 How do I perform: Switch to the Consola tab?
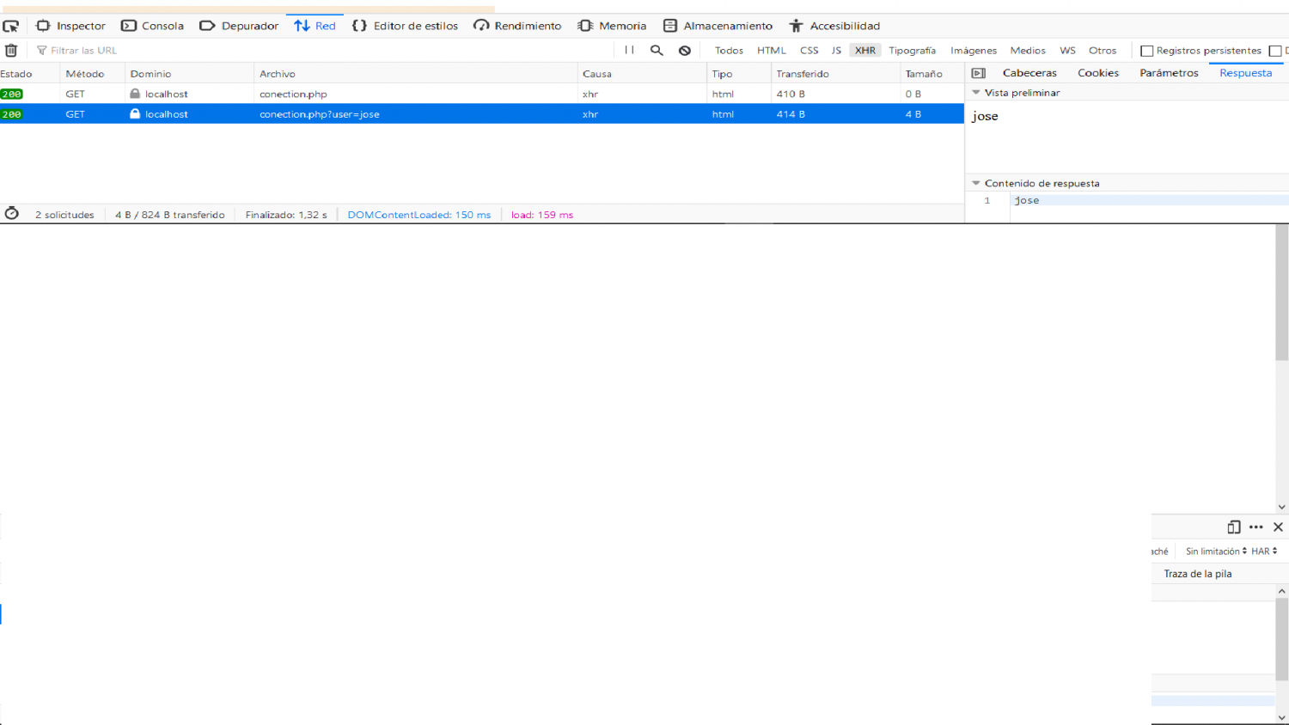click(x=152, y=26)
